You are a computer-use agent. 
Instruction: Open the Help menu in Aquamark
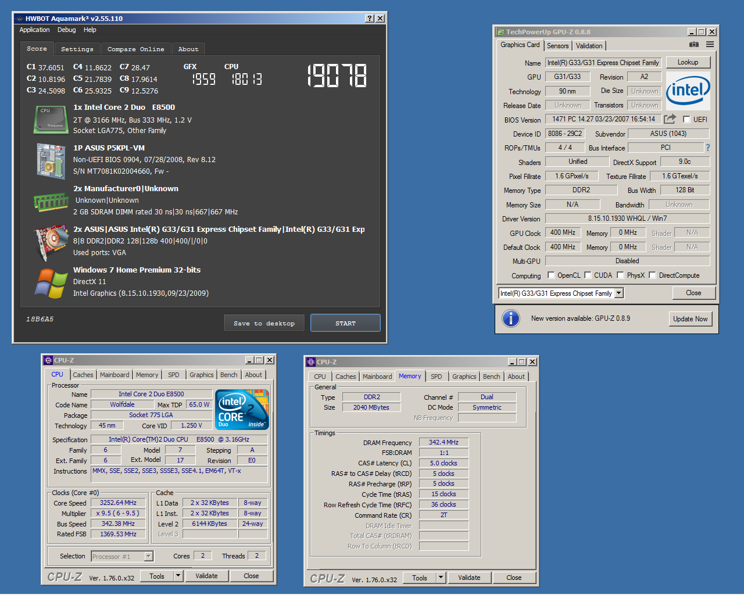point(90,30)
